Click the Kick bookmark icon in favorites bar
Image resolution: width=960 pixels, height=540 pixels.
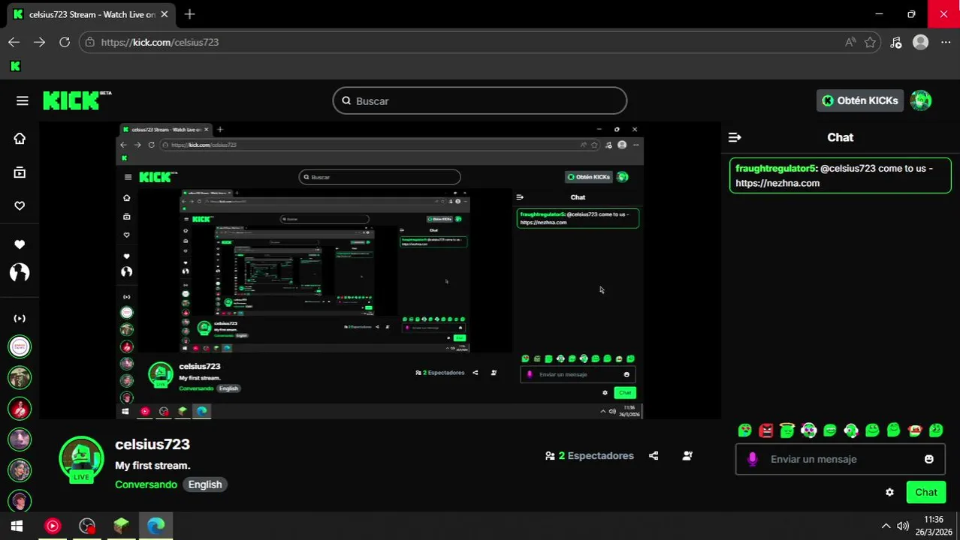[15, 66]
